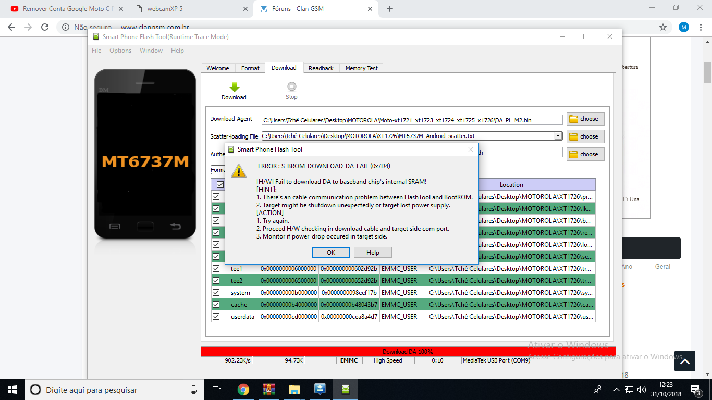Click the scroll-to-top arrow on the webpage
The image size is (712, 400).
(685, 361)
